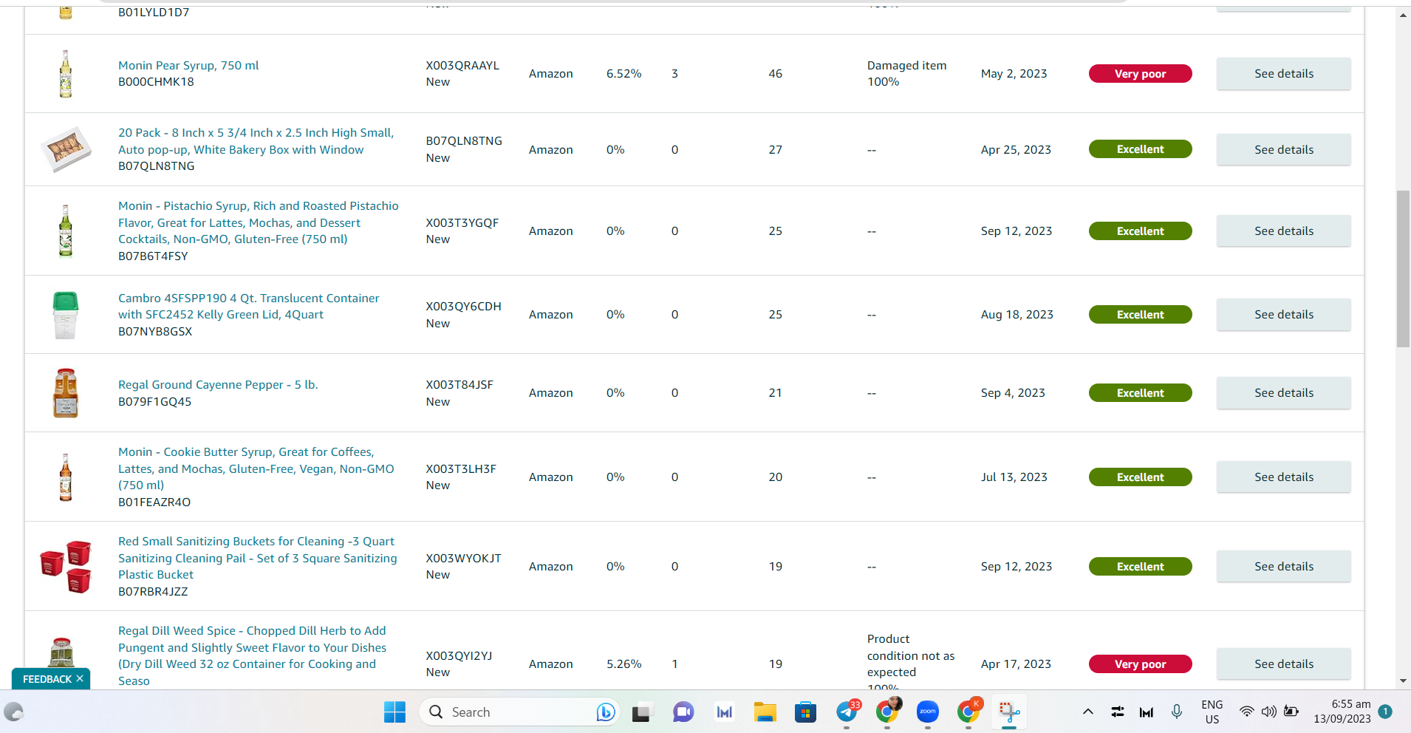Click Cayenne Pepper jar thumbnail
The width and height of the screenshot is (1411, 733).
66,393
